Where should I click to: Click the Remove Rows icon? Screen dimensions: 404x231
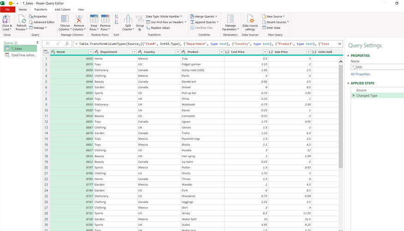point(105,19)
